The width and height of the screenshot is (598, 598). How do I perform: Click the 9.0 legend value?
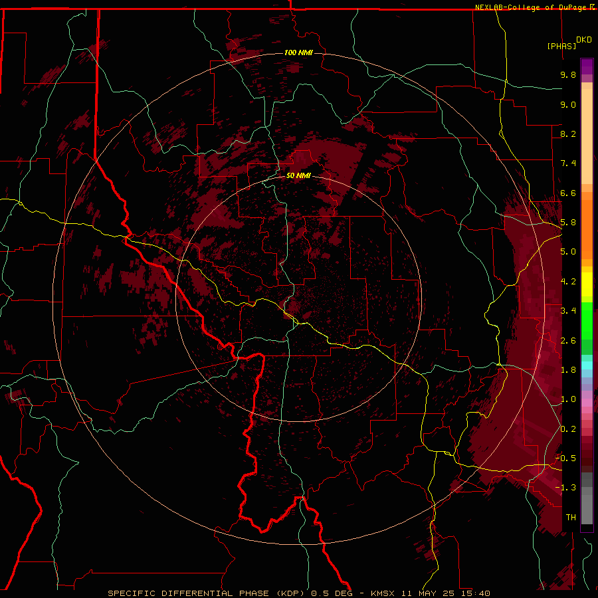pyautogui.click(x=568, y=105)
